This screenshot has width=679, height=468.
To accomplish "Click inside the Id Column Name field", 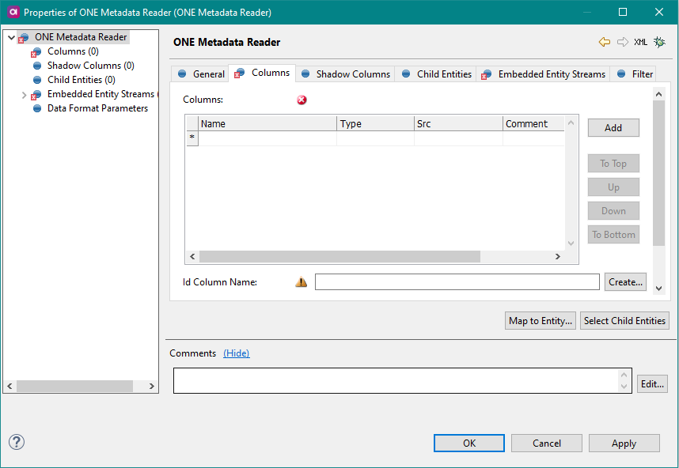I will tap(457, 281).
